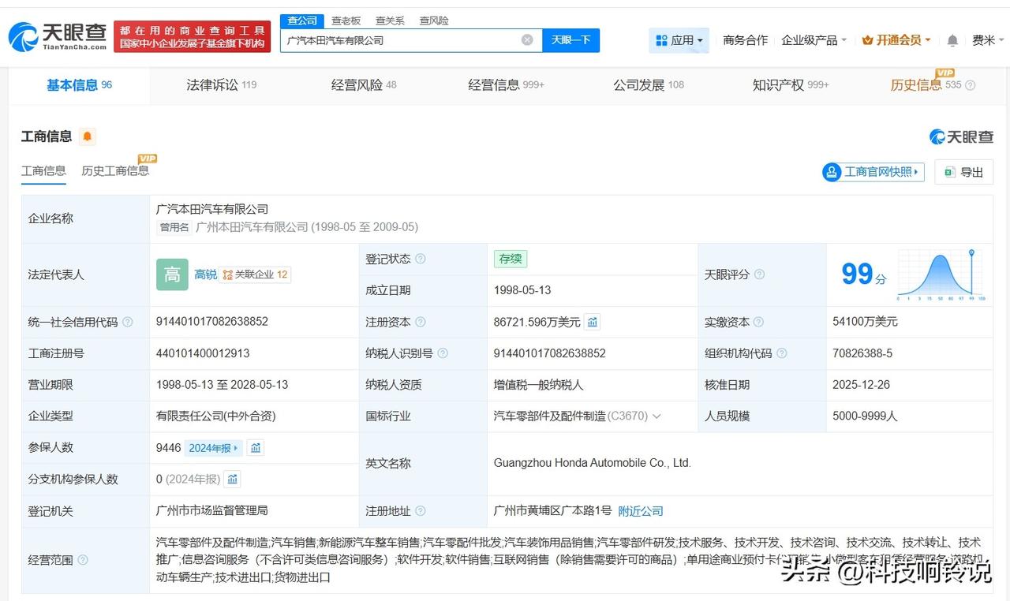Click the 导出 export button
The image size is (1010, 601).
[963, 172]
